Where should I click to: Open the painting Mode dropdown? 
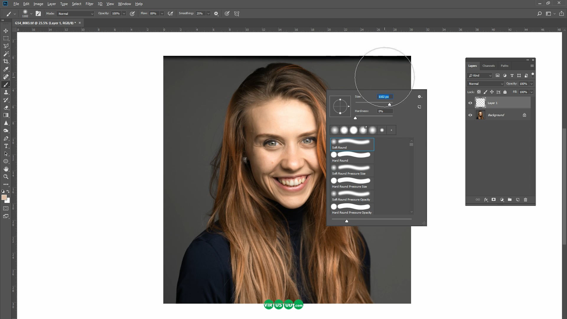coord(75,14)
